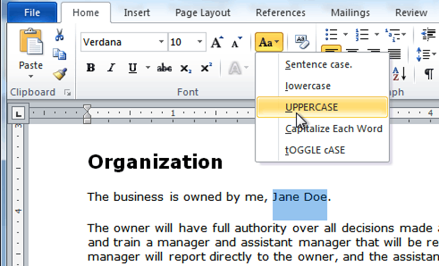Choose Sentence case. from the menu
Screen dimensions: 439x266
click(x=322, y=65)
